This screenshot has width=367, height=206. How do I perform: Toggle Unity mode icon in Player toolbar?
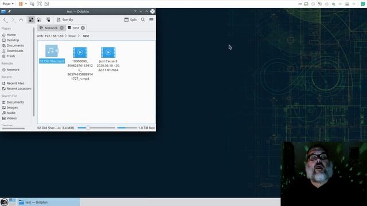click(46, 4)
